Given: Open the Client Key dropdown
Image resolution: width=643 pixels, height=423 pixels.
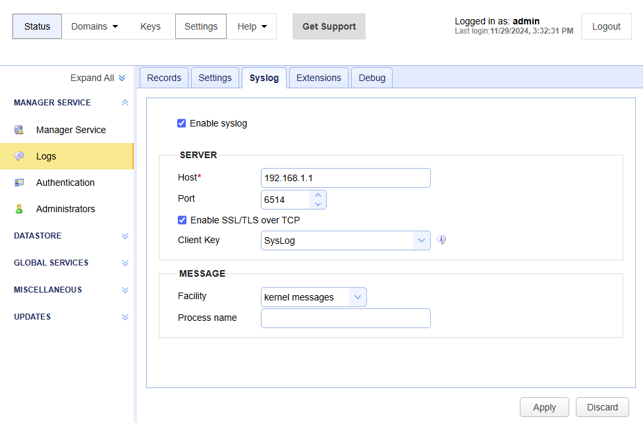Looking at the screenshot, I should 346,240.
